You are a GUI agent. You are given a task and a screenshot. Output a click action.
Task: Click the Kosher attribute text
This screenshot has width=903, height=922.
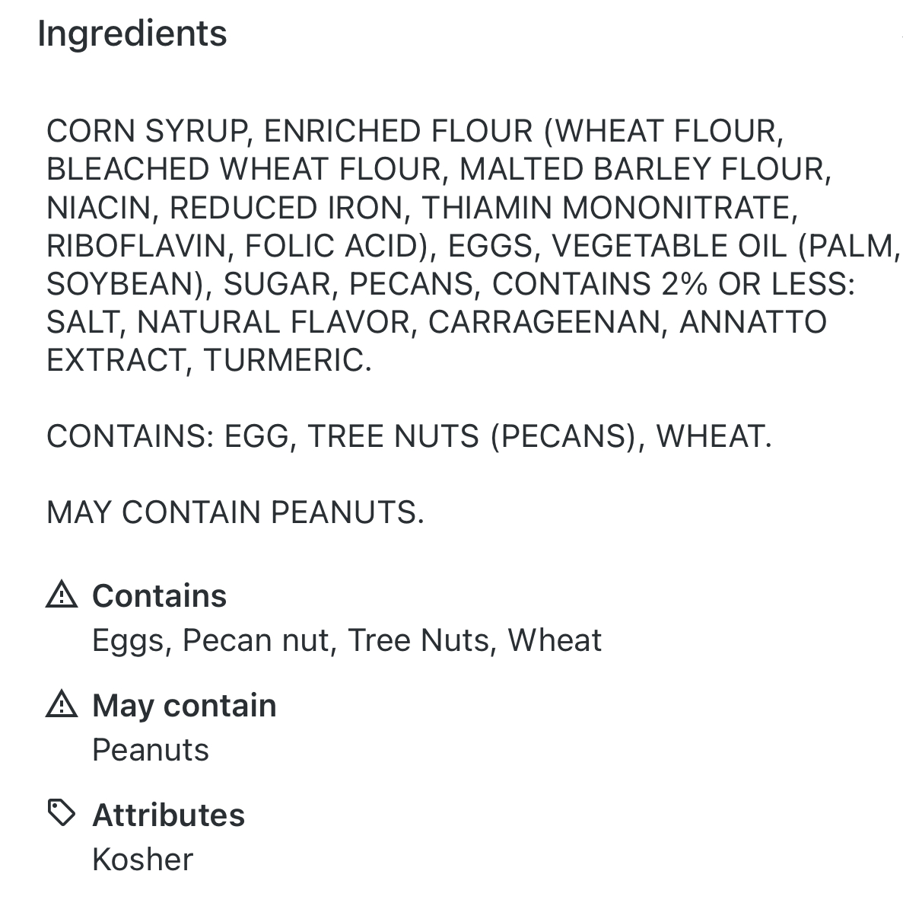click(x=142, y=859)
